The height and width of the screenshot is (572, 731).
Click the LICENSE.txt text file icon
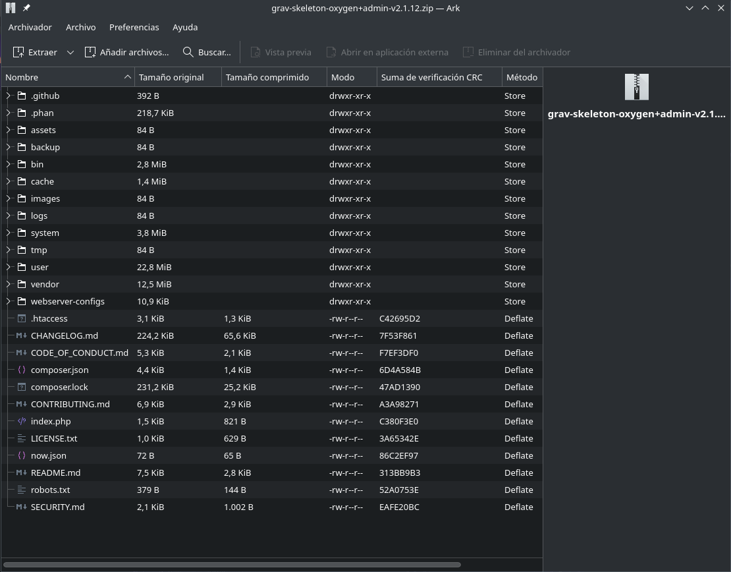(22, 439)
